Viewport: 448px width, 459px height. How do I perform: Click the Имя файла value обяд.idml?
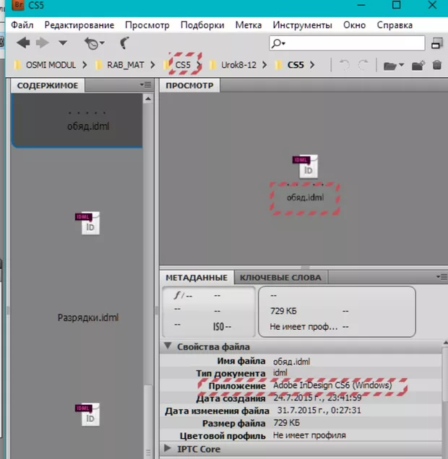[291, 362]
